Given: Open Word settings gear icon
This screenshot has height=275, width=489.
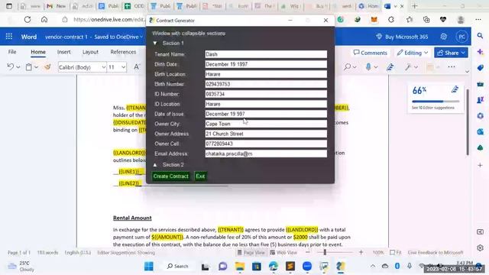Looking at the screenshot, I should click(443, 37).
